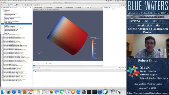This screenshot has height=95, width=169.
Task: Collapse the nek5000 root project node
Action: pos(2,9)
